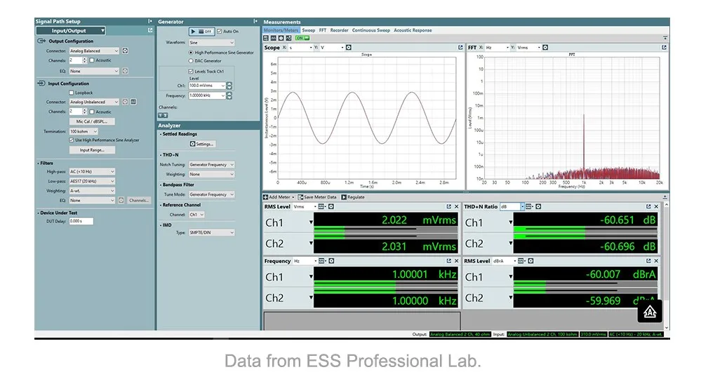Switch to Acoustic Response tab
This screenshot has height=379, width=701.
click(413, 30)
